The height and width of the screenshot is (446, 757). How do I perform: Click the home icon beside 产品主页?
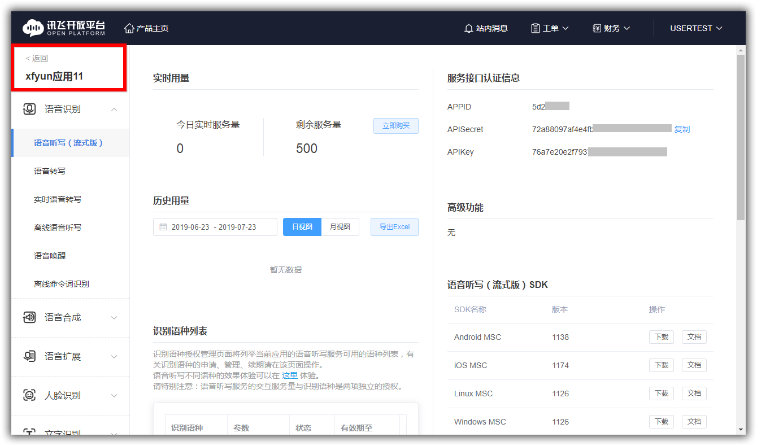pos(129,28)
